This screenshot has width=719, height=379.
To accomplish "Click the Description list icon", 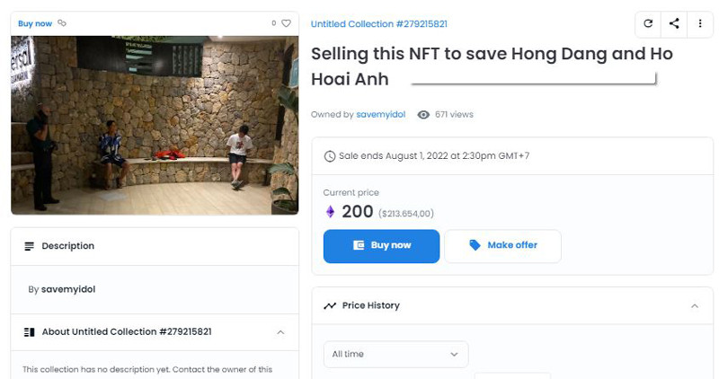I will tap(30, 246).
